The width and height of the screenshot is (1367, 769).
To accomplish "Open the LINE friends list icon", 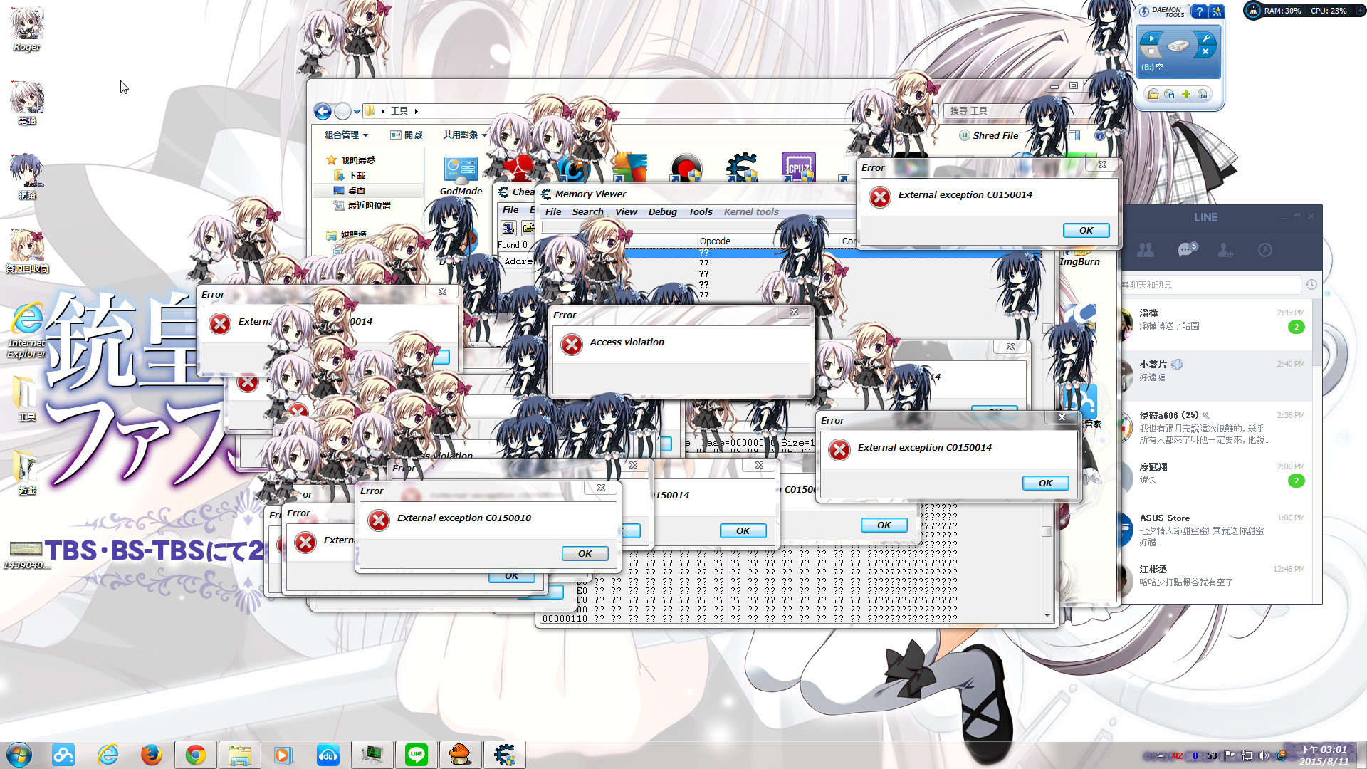I will [x=1146, y=250].
